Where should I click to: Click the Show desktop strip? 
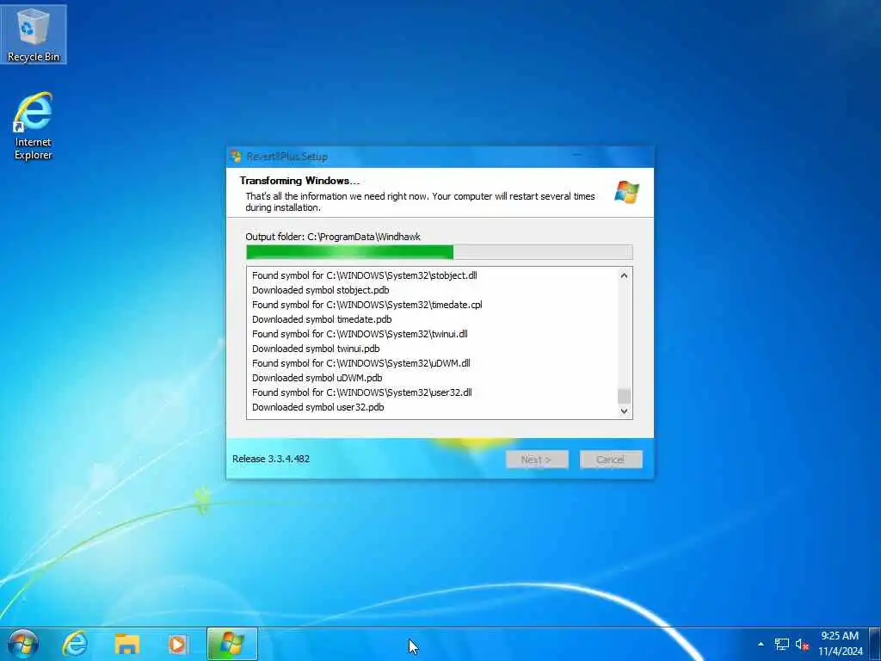pyautogui.click(x=875, y=644)
